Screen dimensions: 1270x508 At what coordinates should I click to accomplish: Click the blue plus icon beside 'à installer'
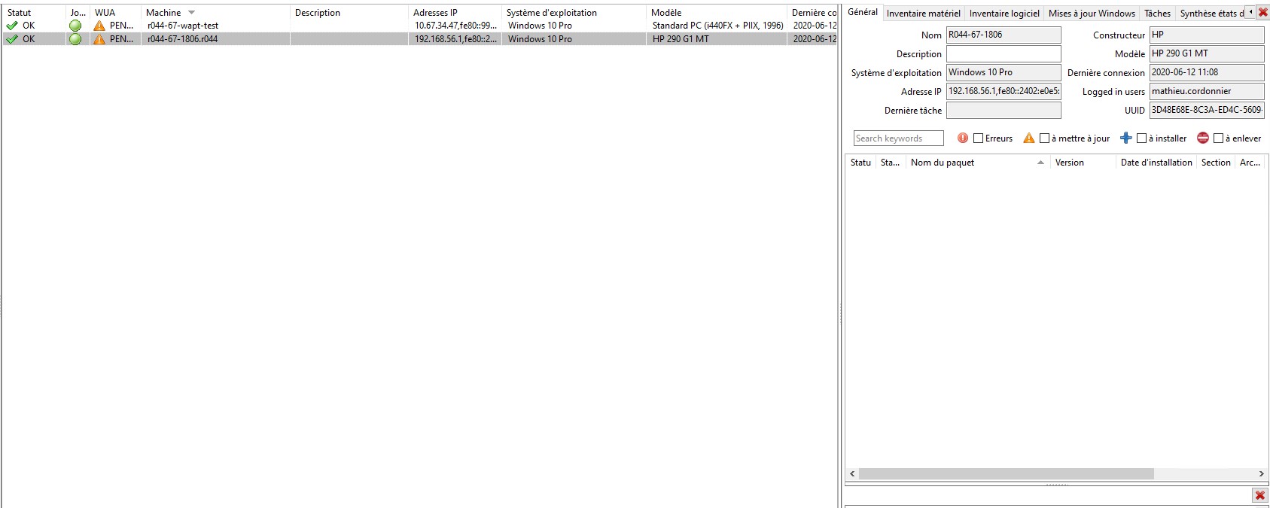(x=1126, y=138)
